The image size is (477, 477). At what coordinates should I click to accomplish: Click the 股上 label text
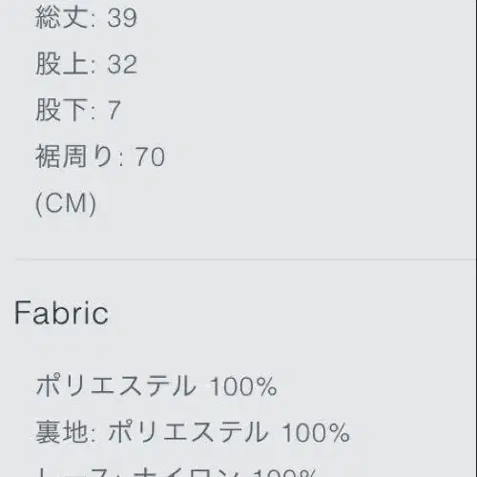(x=62, y=64)
